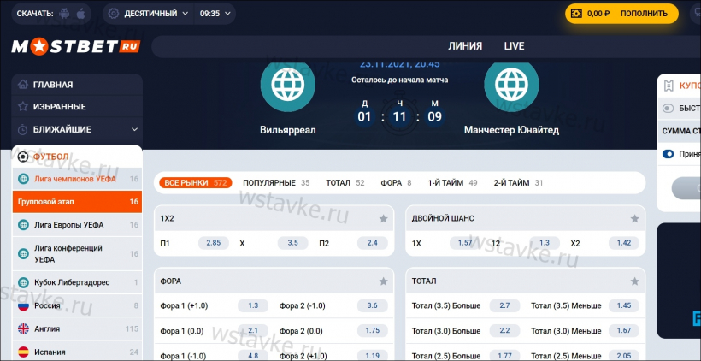Open Англия football leagues
701x361 pixels.
click(x=77, y=328)
